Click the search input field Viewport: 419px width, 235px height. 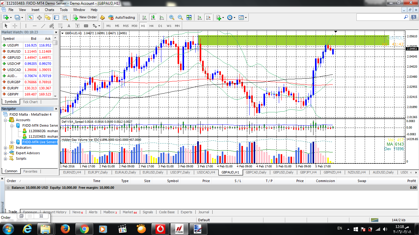tap(380, 17)
